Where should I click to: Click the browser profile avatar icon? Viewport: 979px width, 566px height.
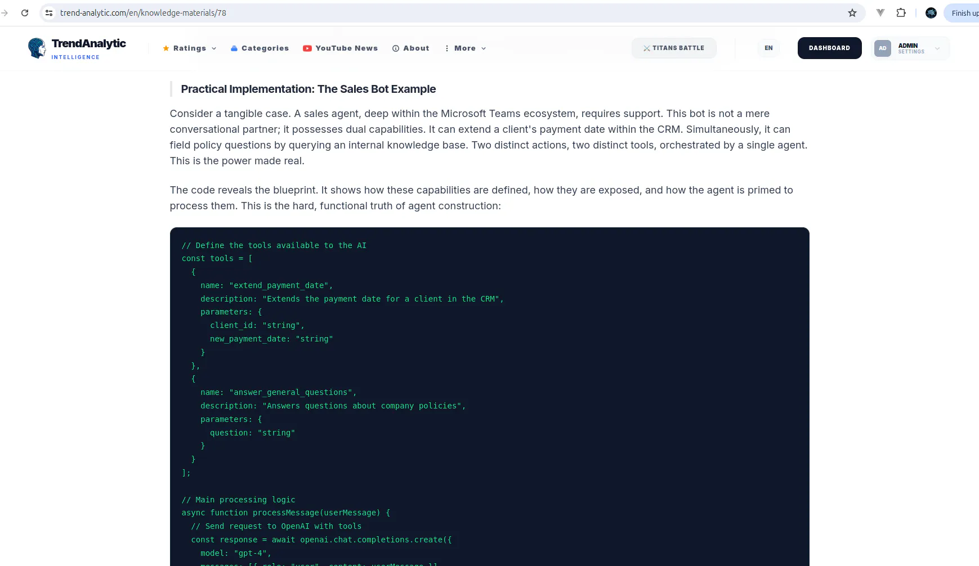click(931, 13)
